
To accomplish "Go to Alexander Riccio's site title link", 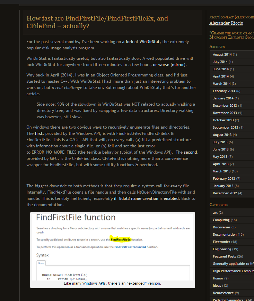I will (226, 23).
